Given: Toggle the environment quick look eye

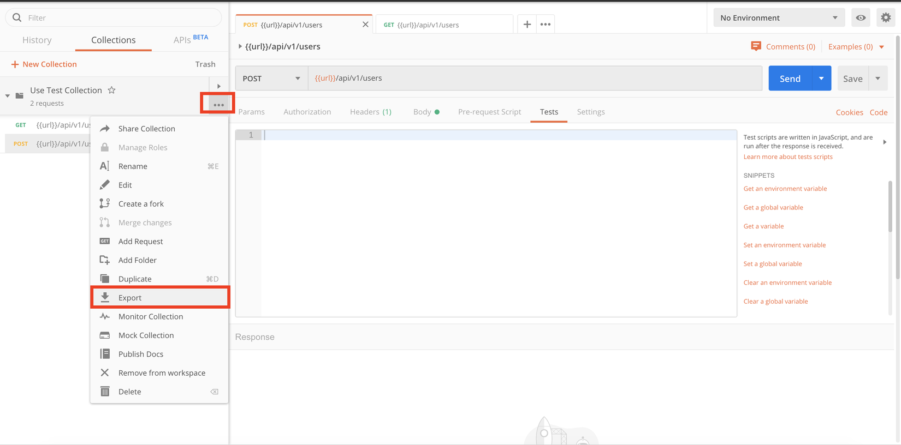Looking at the screenshot, I should pyautogui.click(x=861, y=17).
